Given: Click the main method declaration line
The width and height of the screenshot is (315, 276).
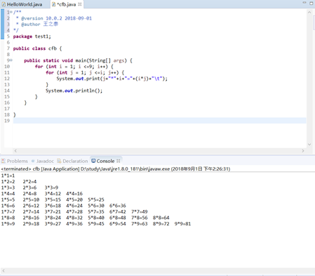Looking at the screenshot, I should (x=78, y=60).
